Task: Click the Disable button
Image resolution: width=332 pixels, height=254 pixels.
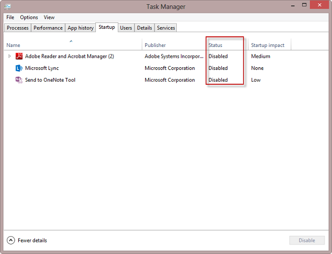Action: (307, 240)
